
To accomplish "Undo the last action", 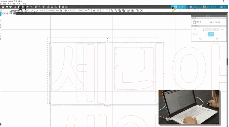I will pyautogui.click(x=28, y=7).
